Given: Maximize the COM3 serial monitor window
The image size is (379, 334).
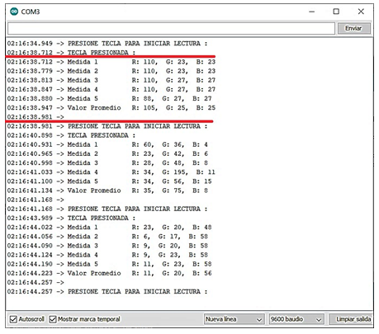Looking at the screenshot, I should tap(336, 12).
